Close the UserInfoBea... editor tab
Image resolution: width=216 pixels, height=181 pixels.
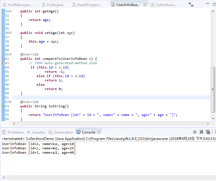145,5
